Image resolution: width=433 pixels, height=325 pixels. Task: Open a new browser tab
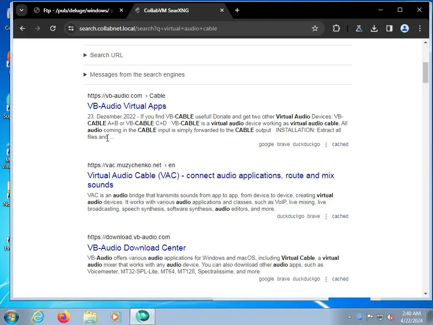pyautogui.click(x=237, y=10)
